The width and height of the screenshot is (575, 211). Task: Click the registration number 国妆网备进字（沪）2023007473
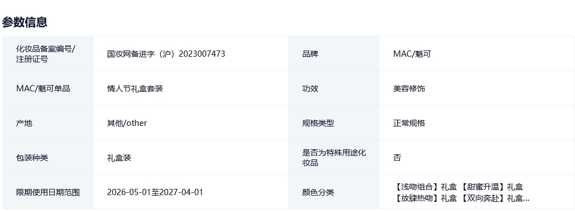166,54
